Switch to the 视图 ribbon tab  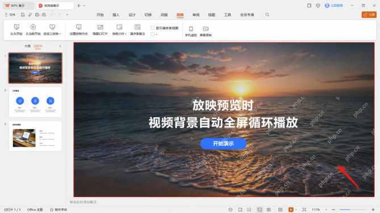click(x=211, y=15)
